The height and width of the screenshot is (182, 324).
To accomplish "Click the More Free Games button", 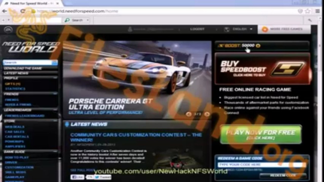I will (x=284, y=29).
